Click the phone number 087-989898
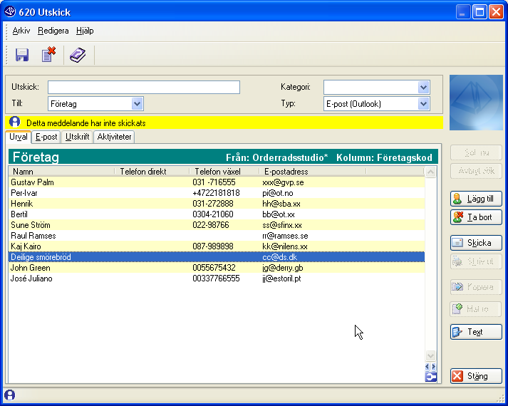This screenshot has height=406, width=508. click(x=213, y=246)
